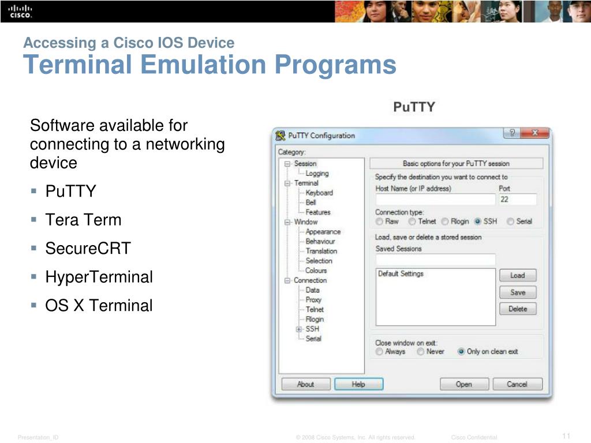Open the Appearance settings category

click(x=323, y=232)
